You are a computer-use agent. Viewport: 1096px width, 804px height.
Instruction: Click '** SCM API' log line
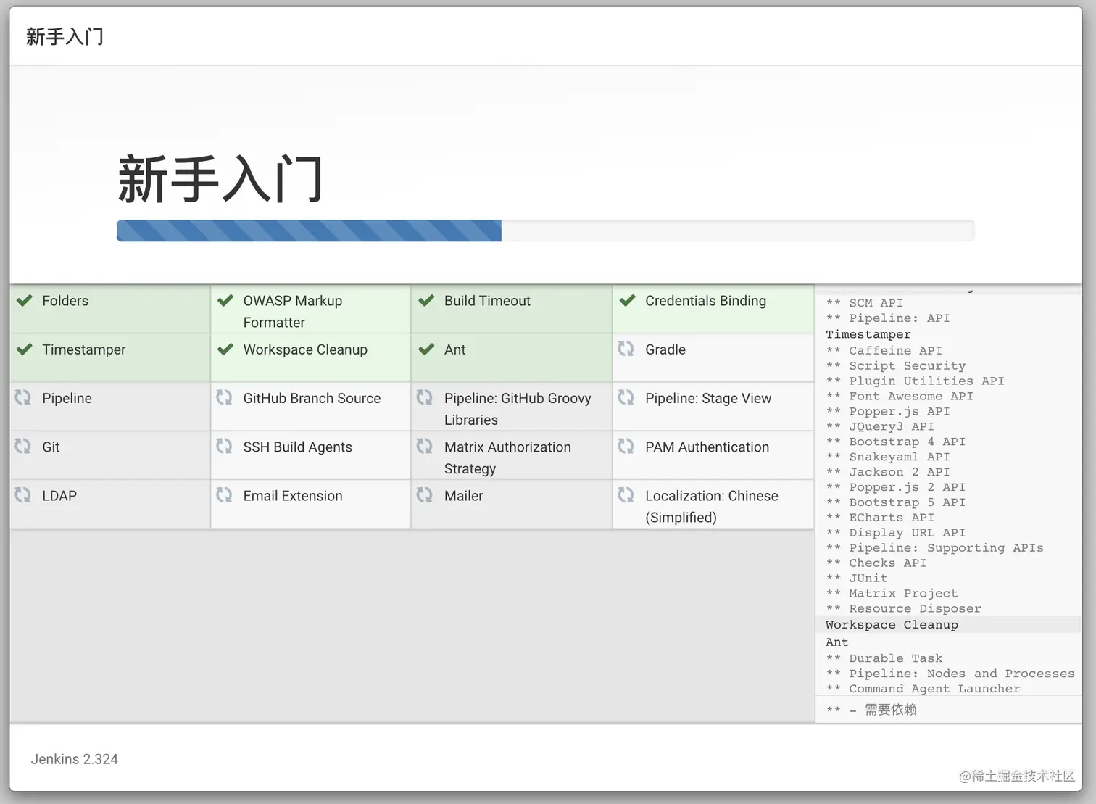click(865, 303)
